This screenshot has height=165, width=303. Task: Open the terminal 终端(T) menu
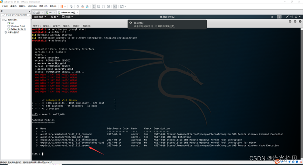point(76,26)
